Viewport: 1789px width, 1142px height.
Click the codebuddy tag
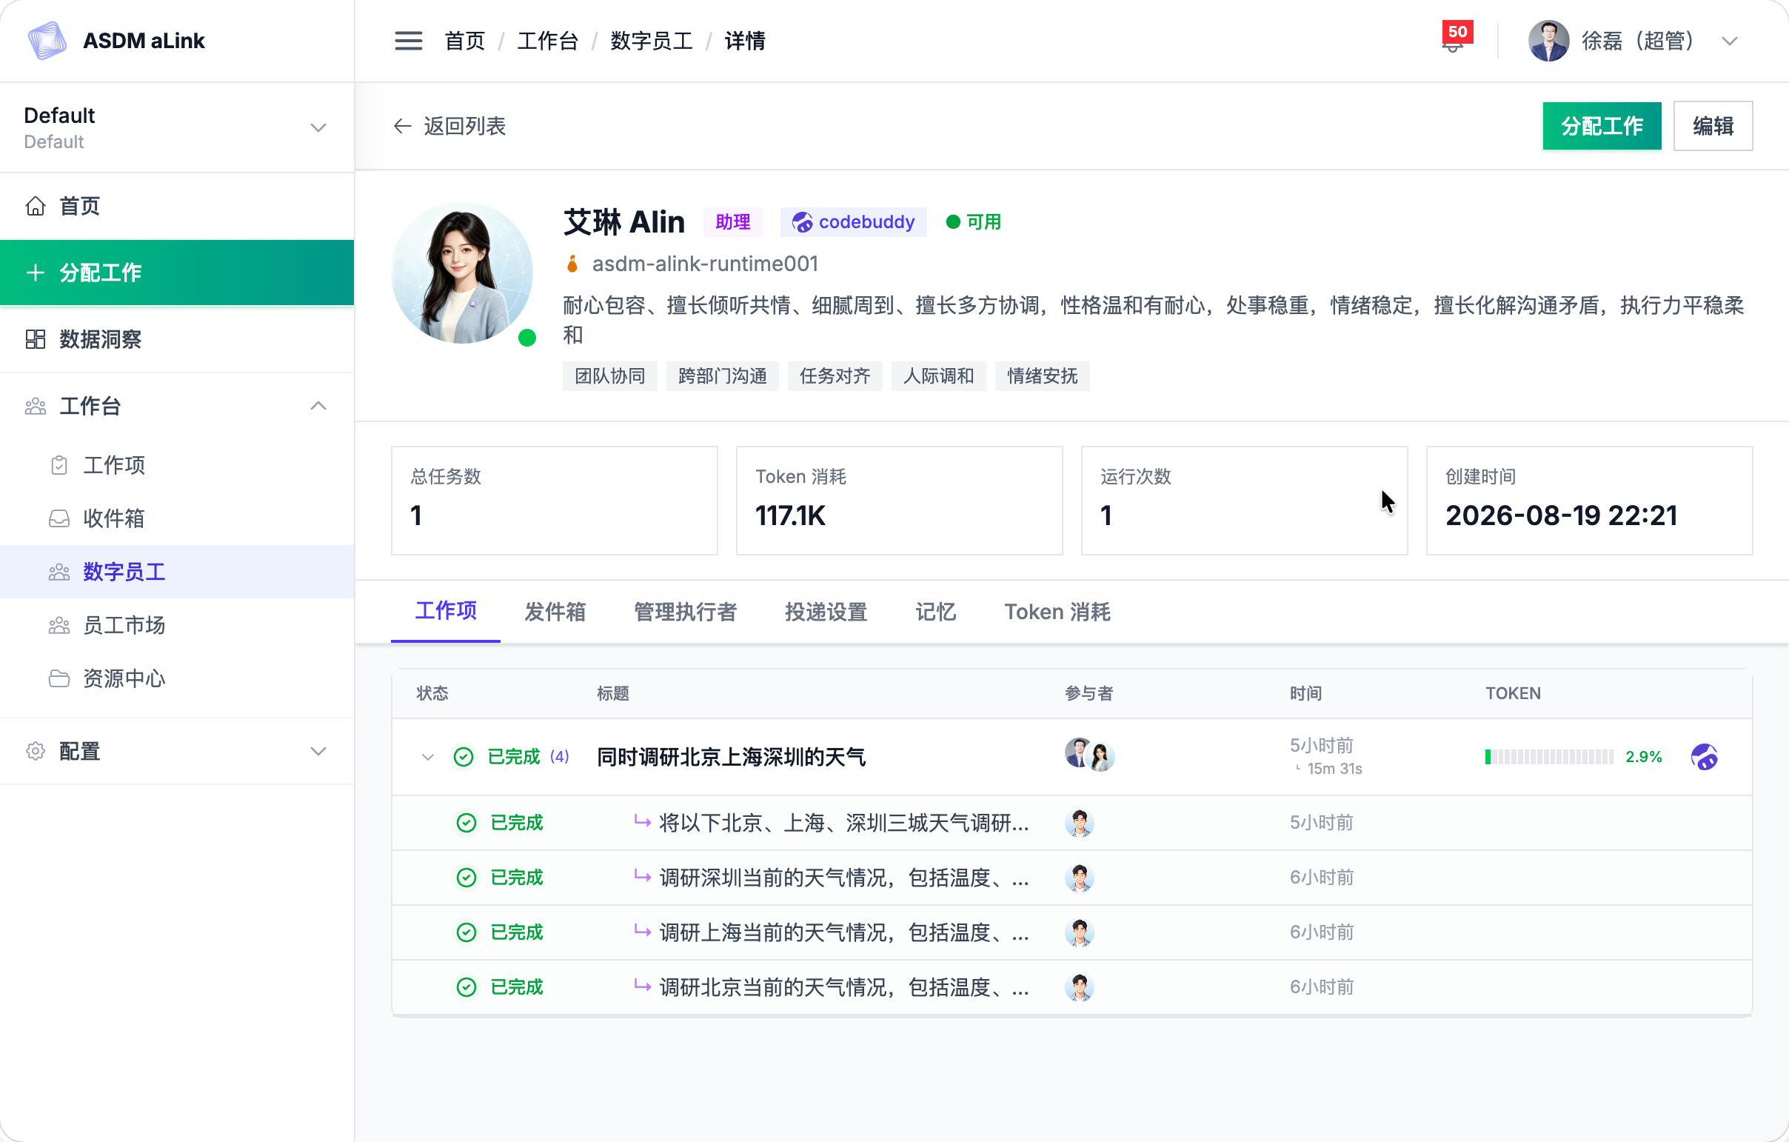pos(853,222)
